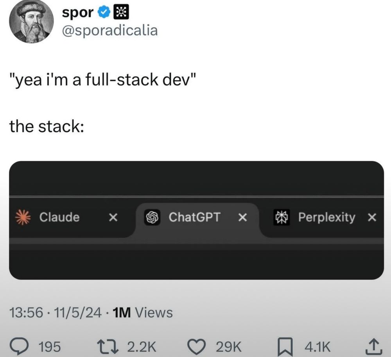Toggle the bookmark icon on the tweet

tap(285, 346)
